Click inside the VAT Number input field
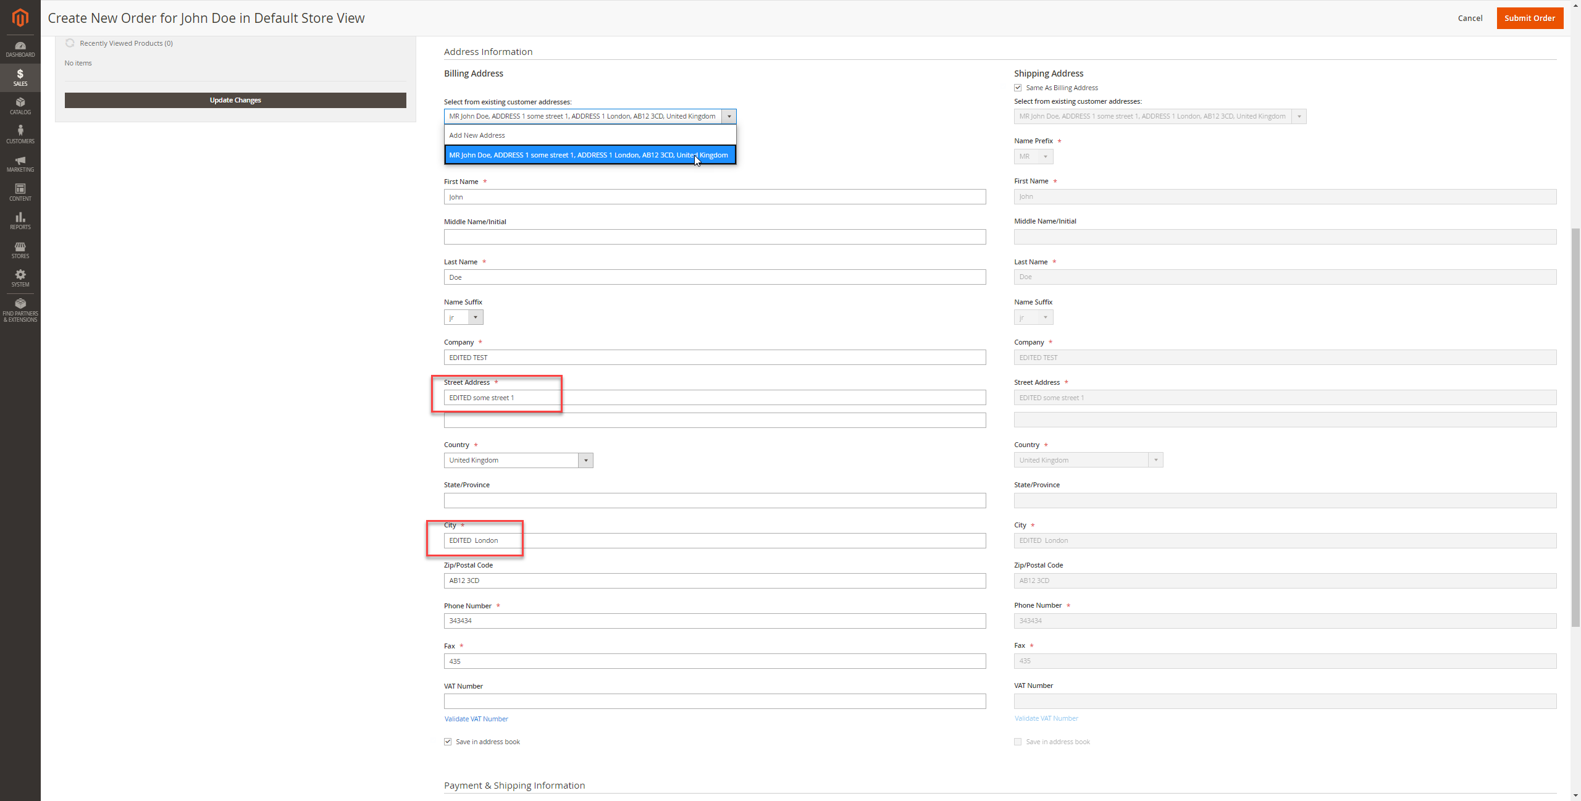The width and height of the screenshot is (1581, 801). [x=715, y=701]
